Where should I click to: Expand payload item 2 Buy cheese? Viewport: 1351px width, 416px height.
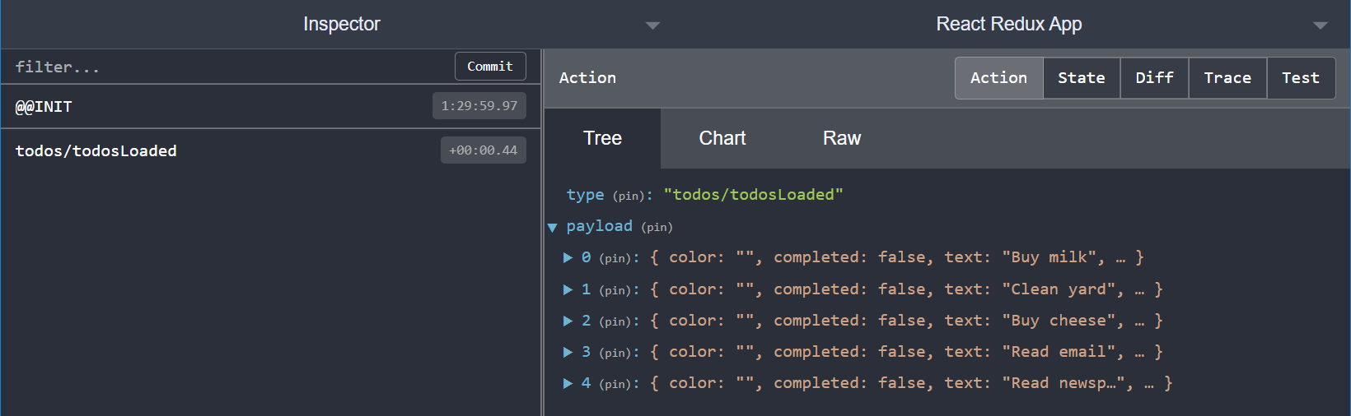[568, 321]
